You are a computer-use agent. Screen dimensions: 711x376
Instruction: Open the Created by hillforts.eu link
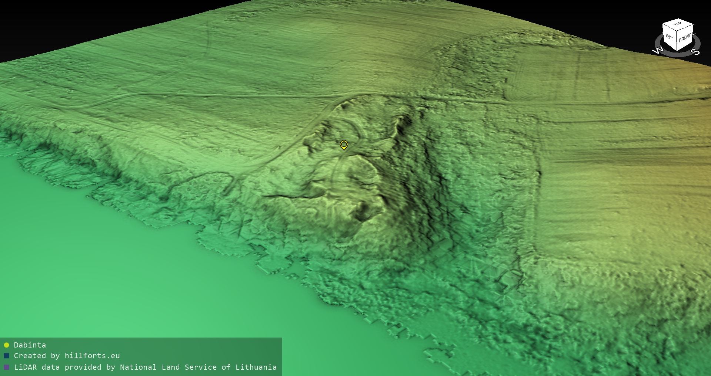[67, 356]
